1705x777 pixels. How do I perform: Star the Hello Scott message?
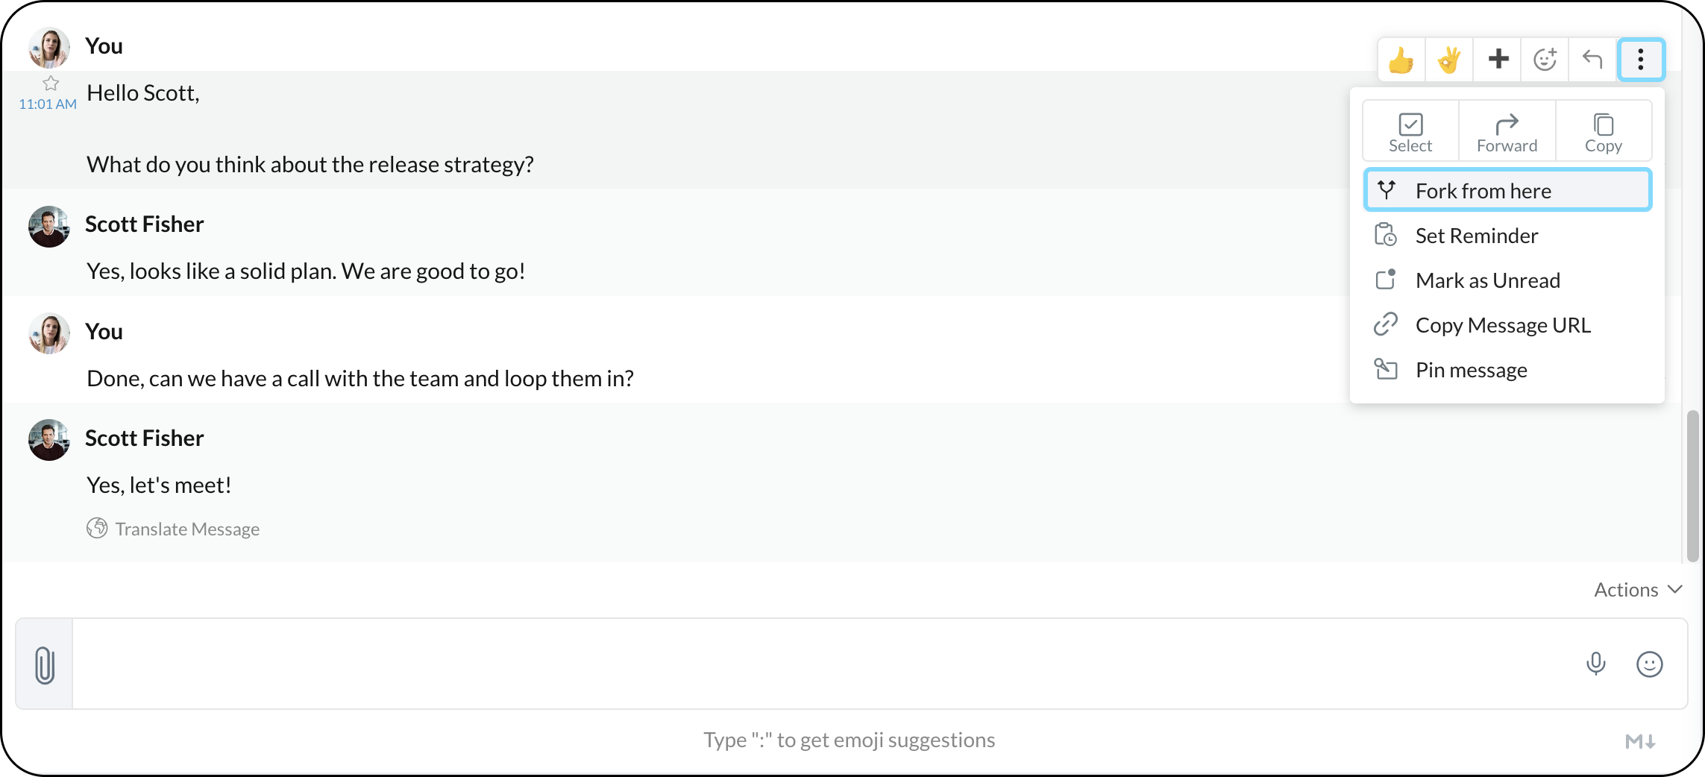click(51, 83)
